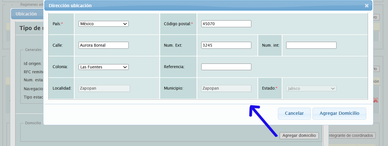
Task: Click the red X delete icon
Action: pyautogui.click(x=376, y=100)
